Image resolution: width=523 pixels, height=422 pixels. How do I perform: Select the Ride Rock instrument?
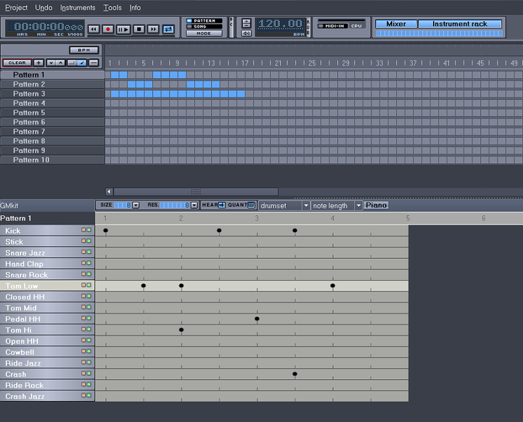tap(47, 385)
